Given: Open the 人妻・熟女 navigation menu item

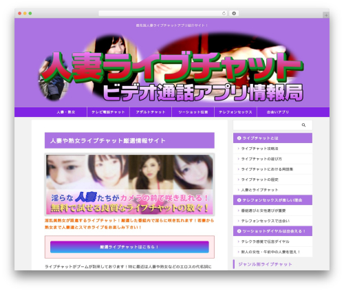Looking at the screenshot, I should click(66, 112).
